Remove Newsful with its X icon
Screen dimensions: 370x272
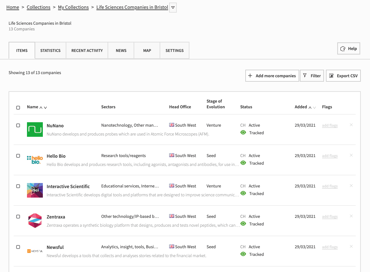pyautogui.click(x=351, y=246)
